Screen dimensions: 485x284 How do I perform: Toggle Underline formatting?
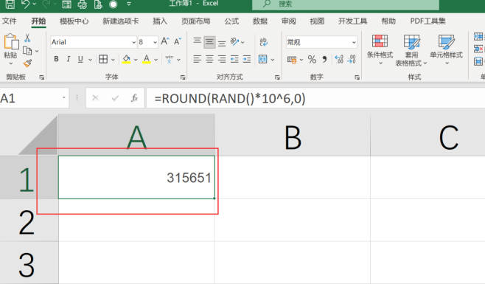point(80,59)
